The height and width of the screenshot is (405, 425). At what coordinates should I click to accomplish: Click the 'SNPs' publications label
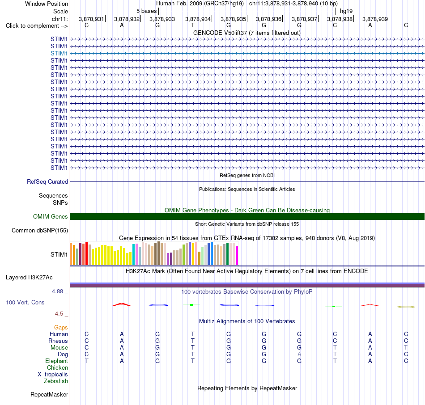(60, 202)
